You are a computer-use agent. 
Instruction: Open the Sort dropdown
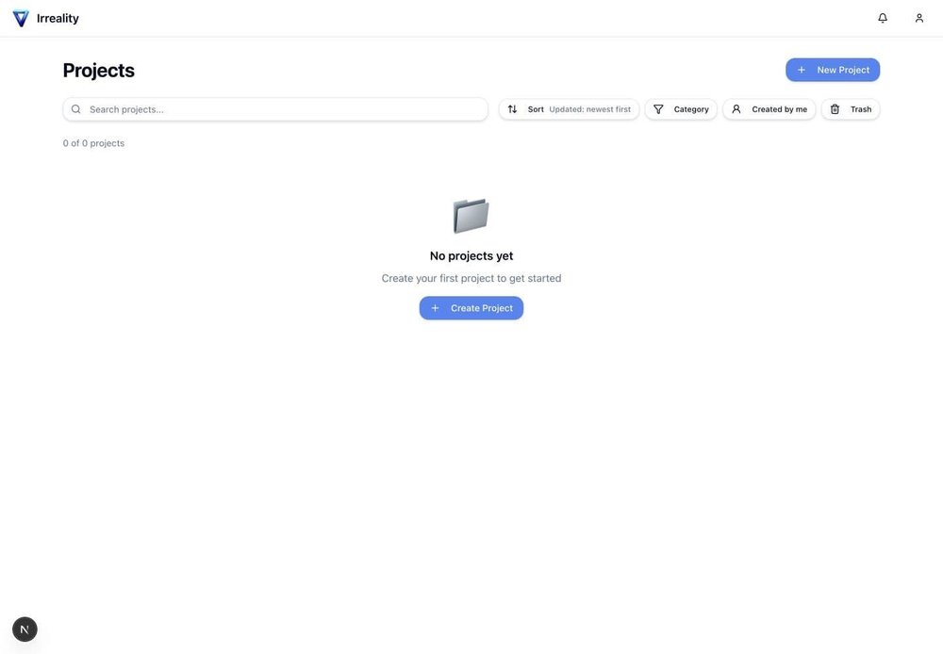pyautogui.click(x=569, y=109)
